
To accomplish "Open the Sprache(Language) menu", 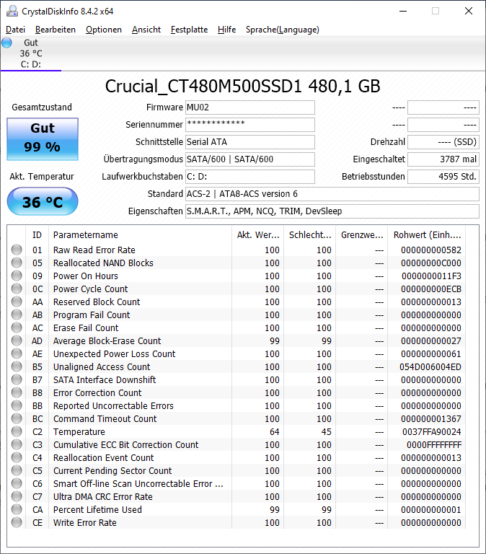I will click(x=283, y=30).
